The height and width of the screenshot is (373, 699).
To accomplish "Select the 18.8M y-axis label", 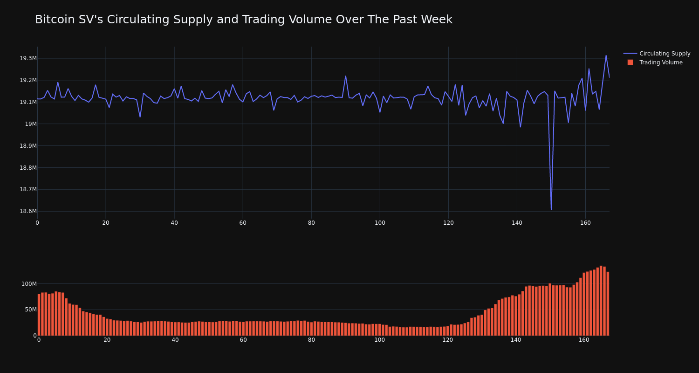I will (28, 168).
